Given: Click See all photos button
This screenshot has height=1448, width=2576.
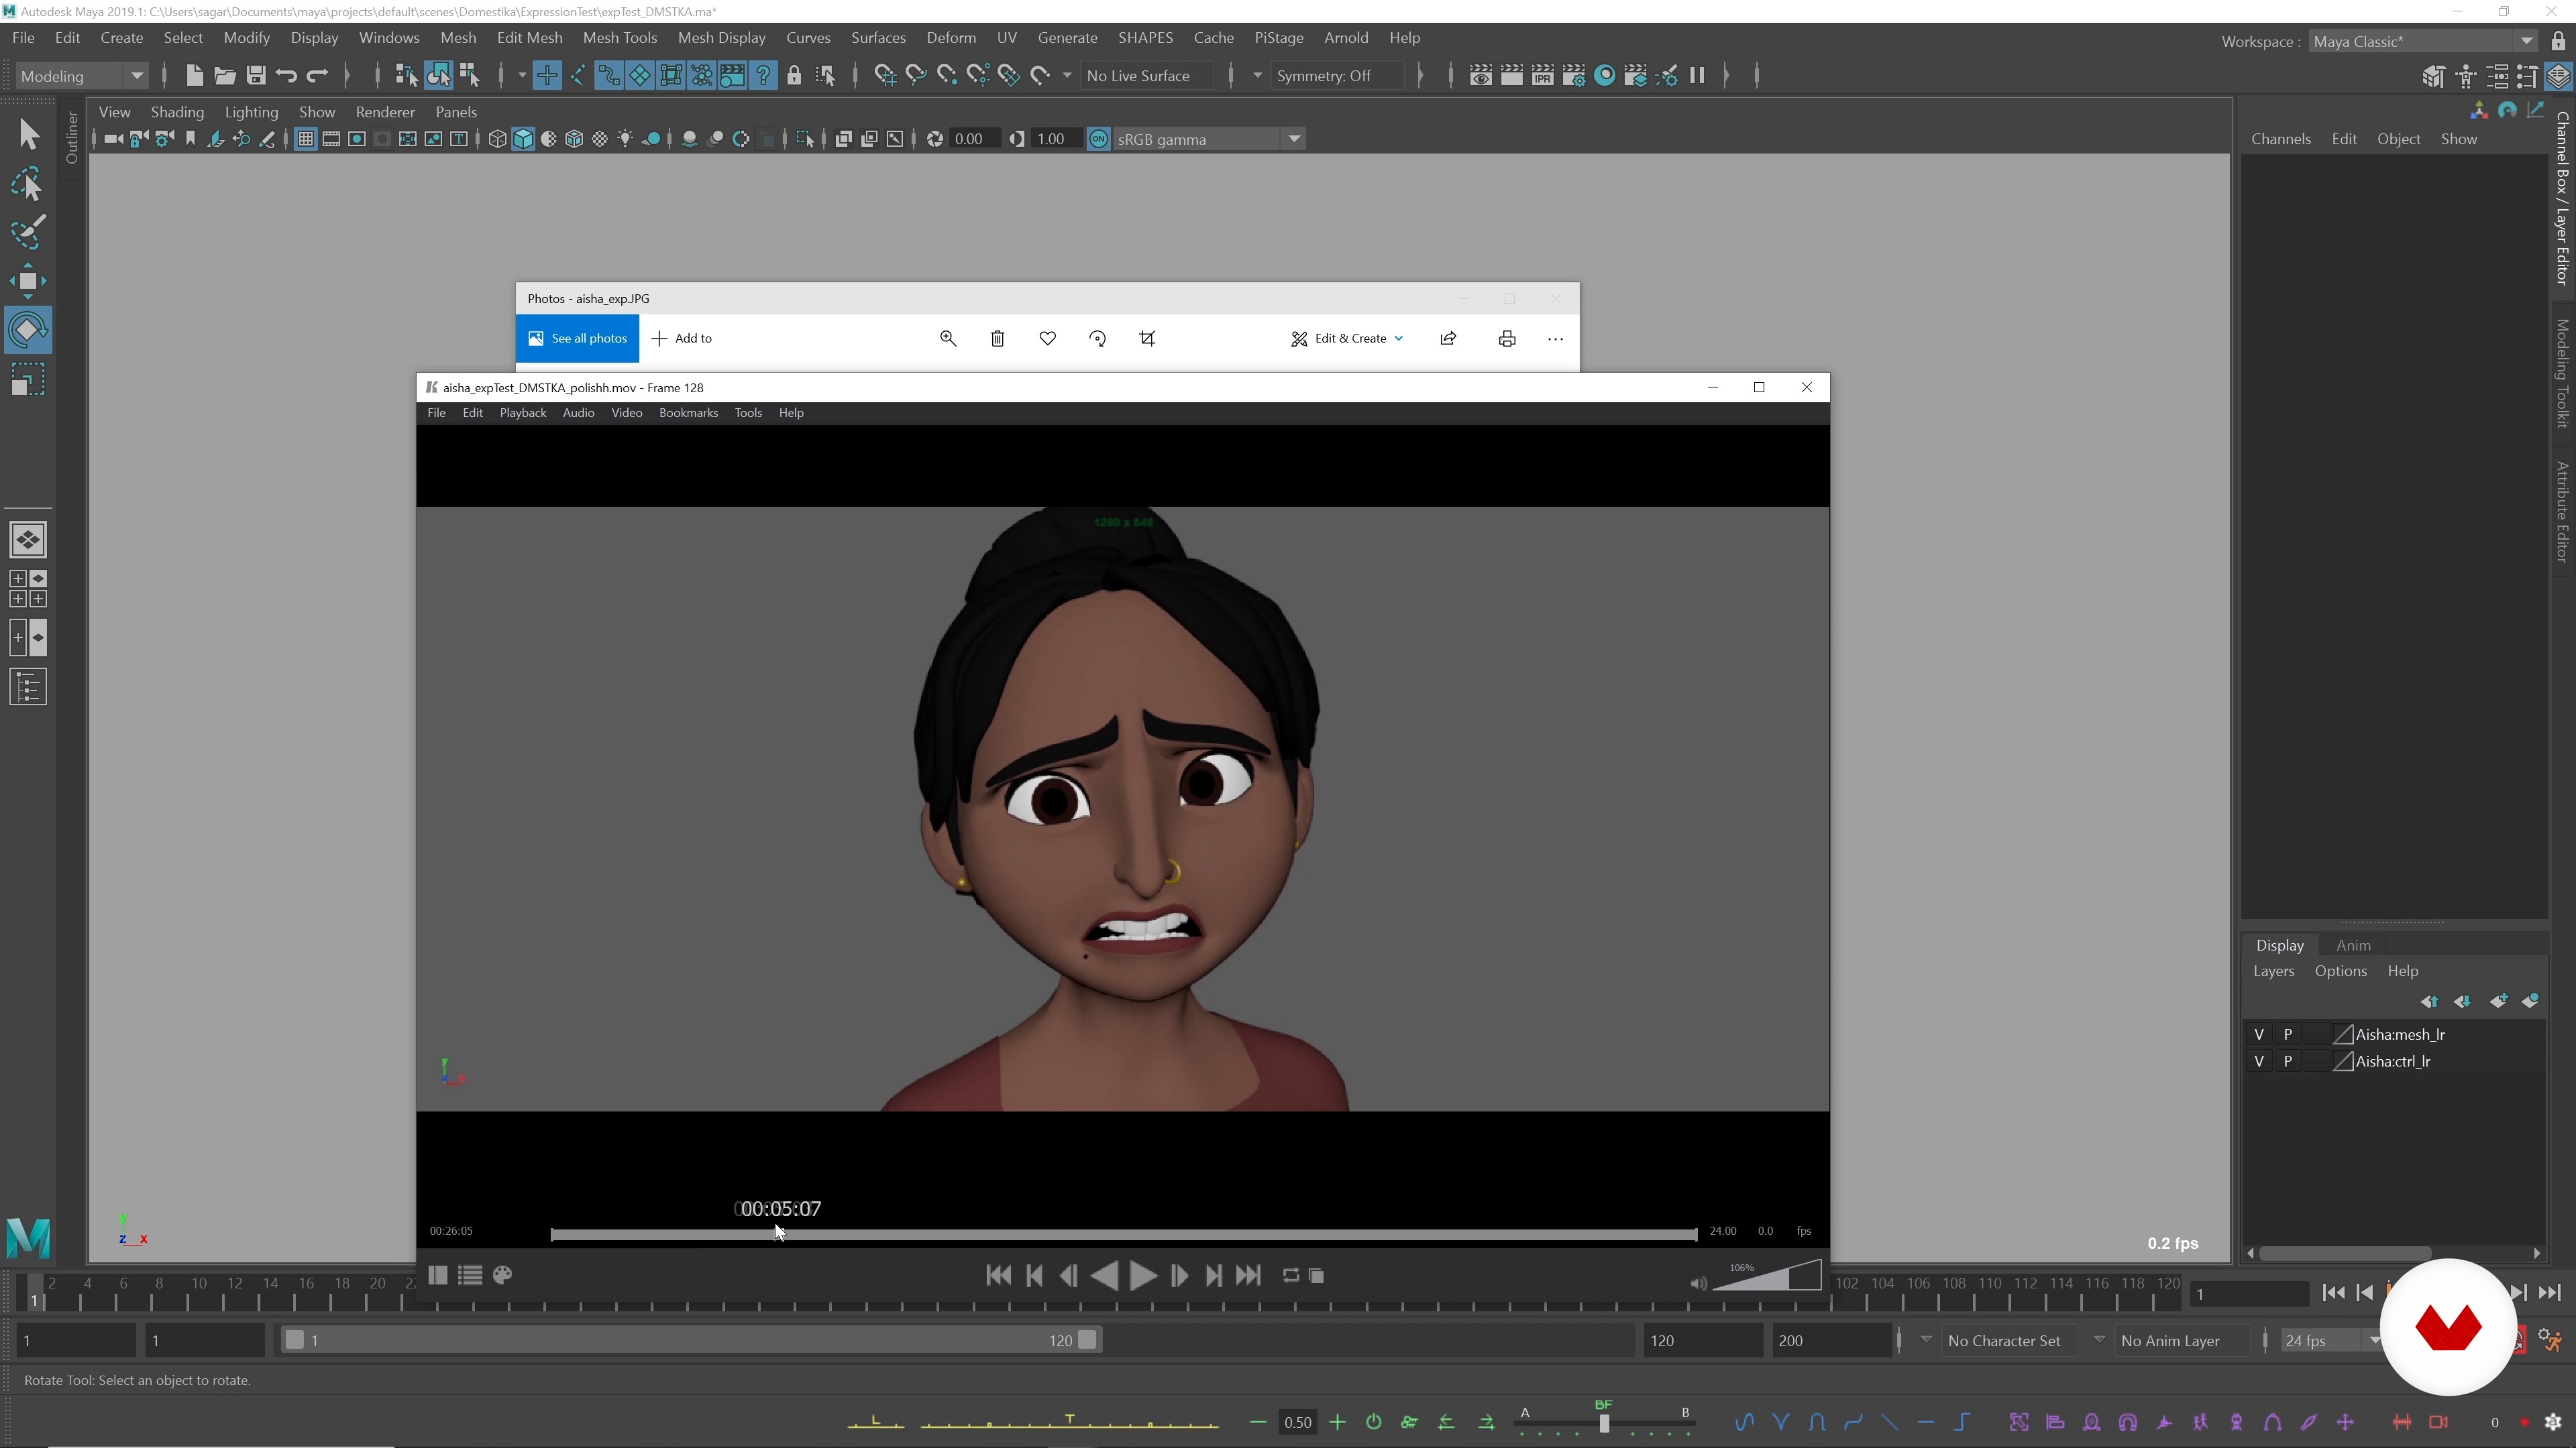Looking at the screenshot, I should coord(577,339).
